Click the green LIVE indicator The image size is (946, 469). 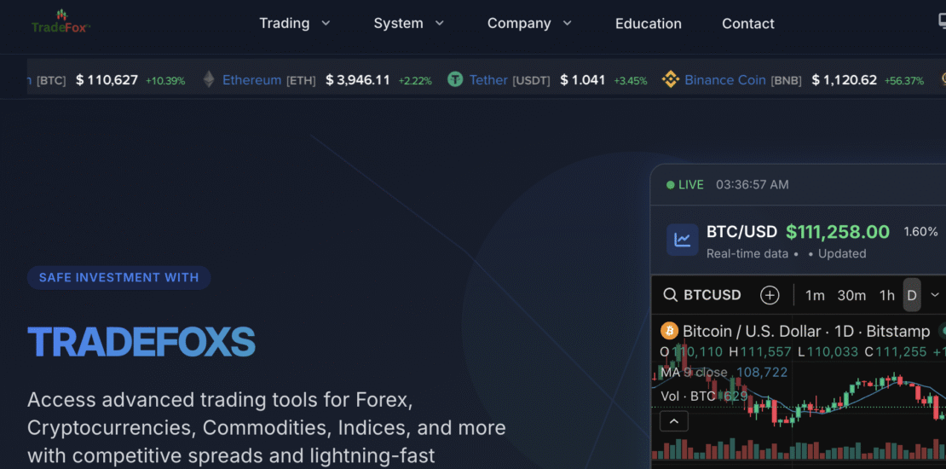pyautogui.click(x=684, y=185)
